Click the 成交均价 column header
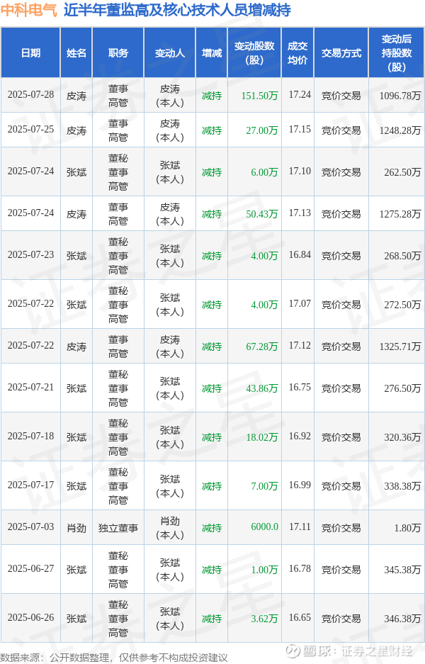Viewport: 425px width, 664px height. tap(297, 53)
